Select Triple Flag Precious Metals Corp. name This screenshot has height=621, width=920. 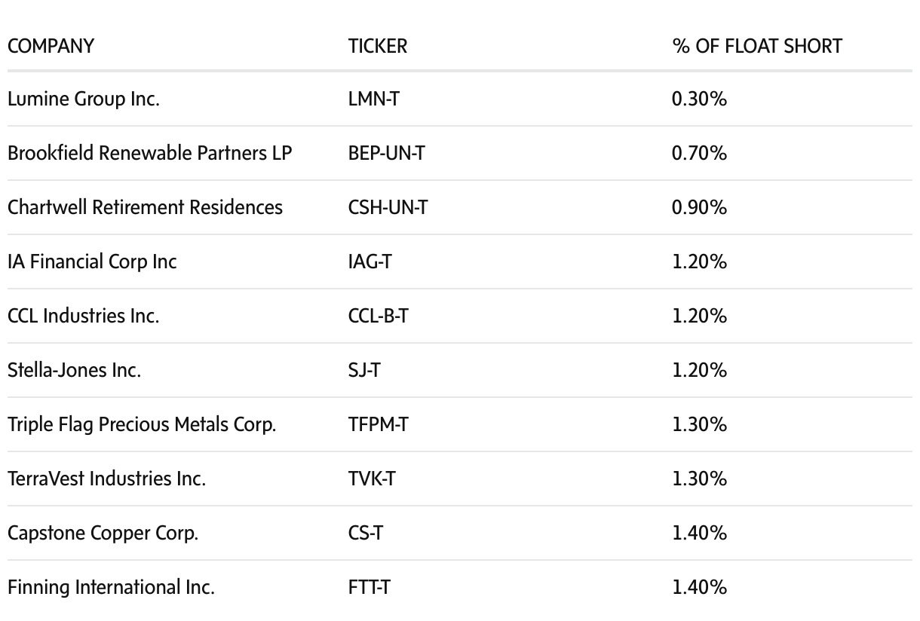coord(142,424)
